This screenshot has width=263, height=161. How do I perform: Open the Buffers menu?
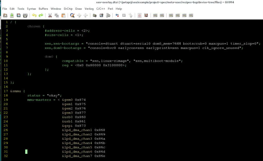coord(43,9)
